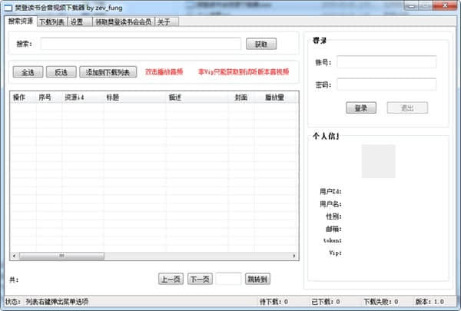This screenshot has width=461, height=311.
Task: Click the horizontal scrollbar thumb
Action: point(61,256)
